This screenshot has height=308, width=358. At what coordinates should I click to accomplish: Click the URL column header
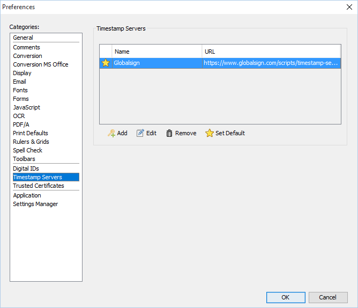[271, 52]
